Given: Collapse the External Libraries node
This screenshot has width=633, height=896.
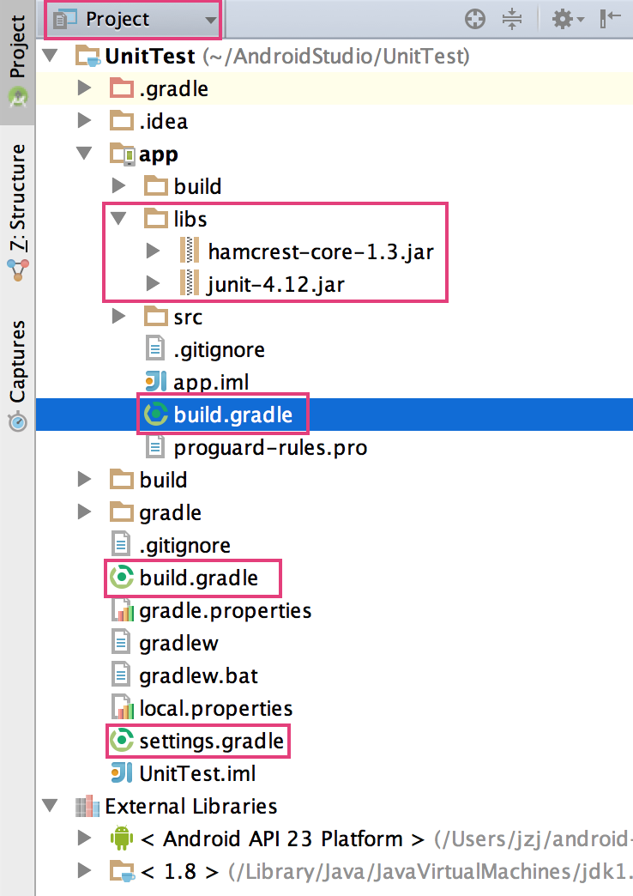Looking at the screenshot, I should [x=49, y=806].
